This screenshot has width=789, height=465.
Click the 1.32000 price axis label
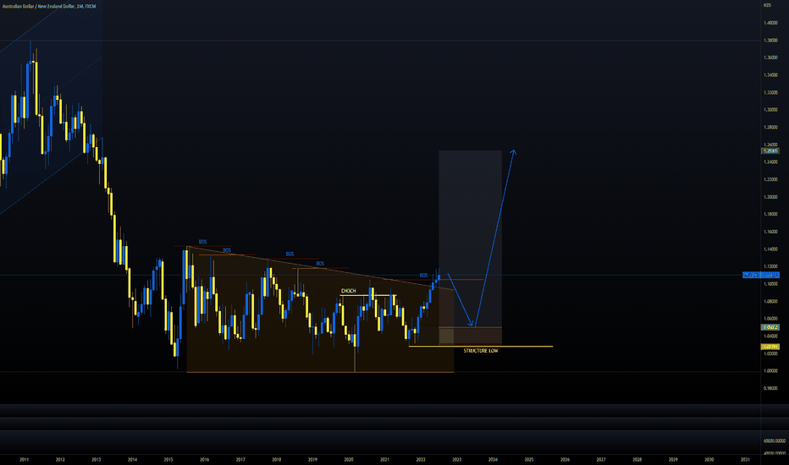tap(770, 92)
